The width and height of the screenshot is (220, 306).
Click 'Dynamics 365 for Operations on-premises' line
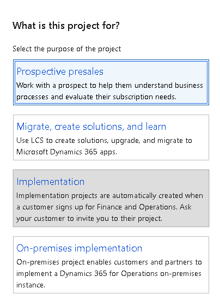tap(109, 274)
